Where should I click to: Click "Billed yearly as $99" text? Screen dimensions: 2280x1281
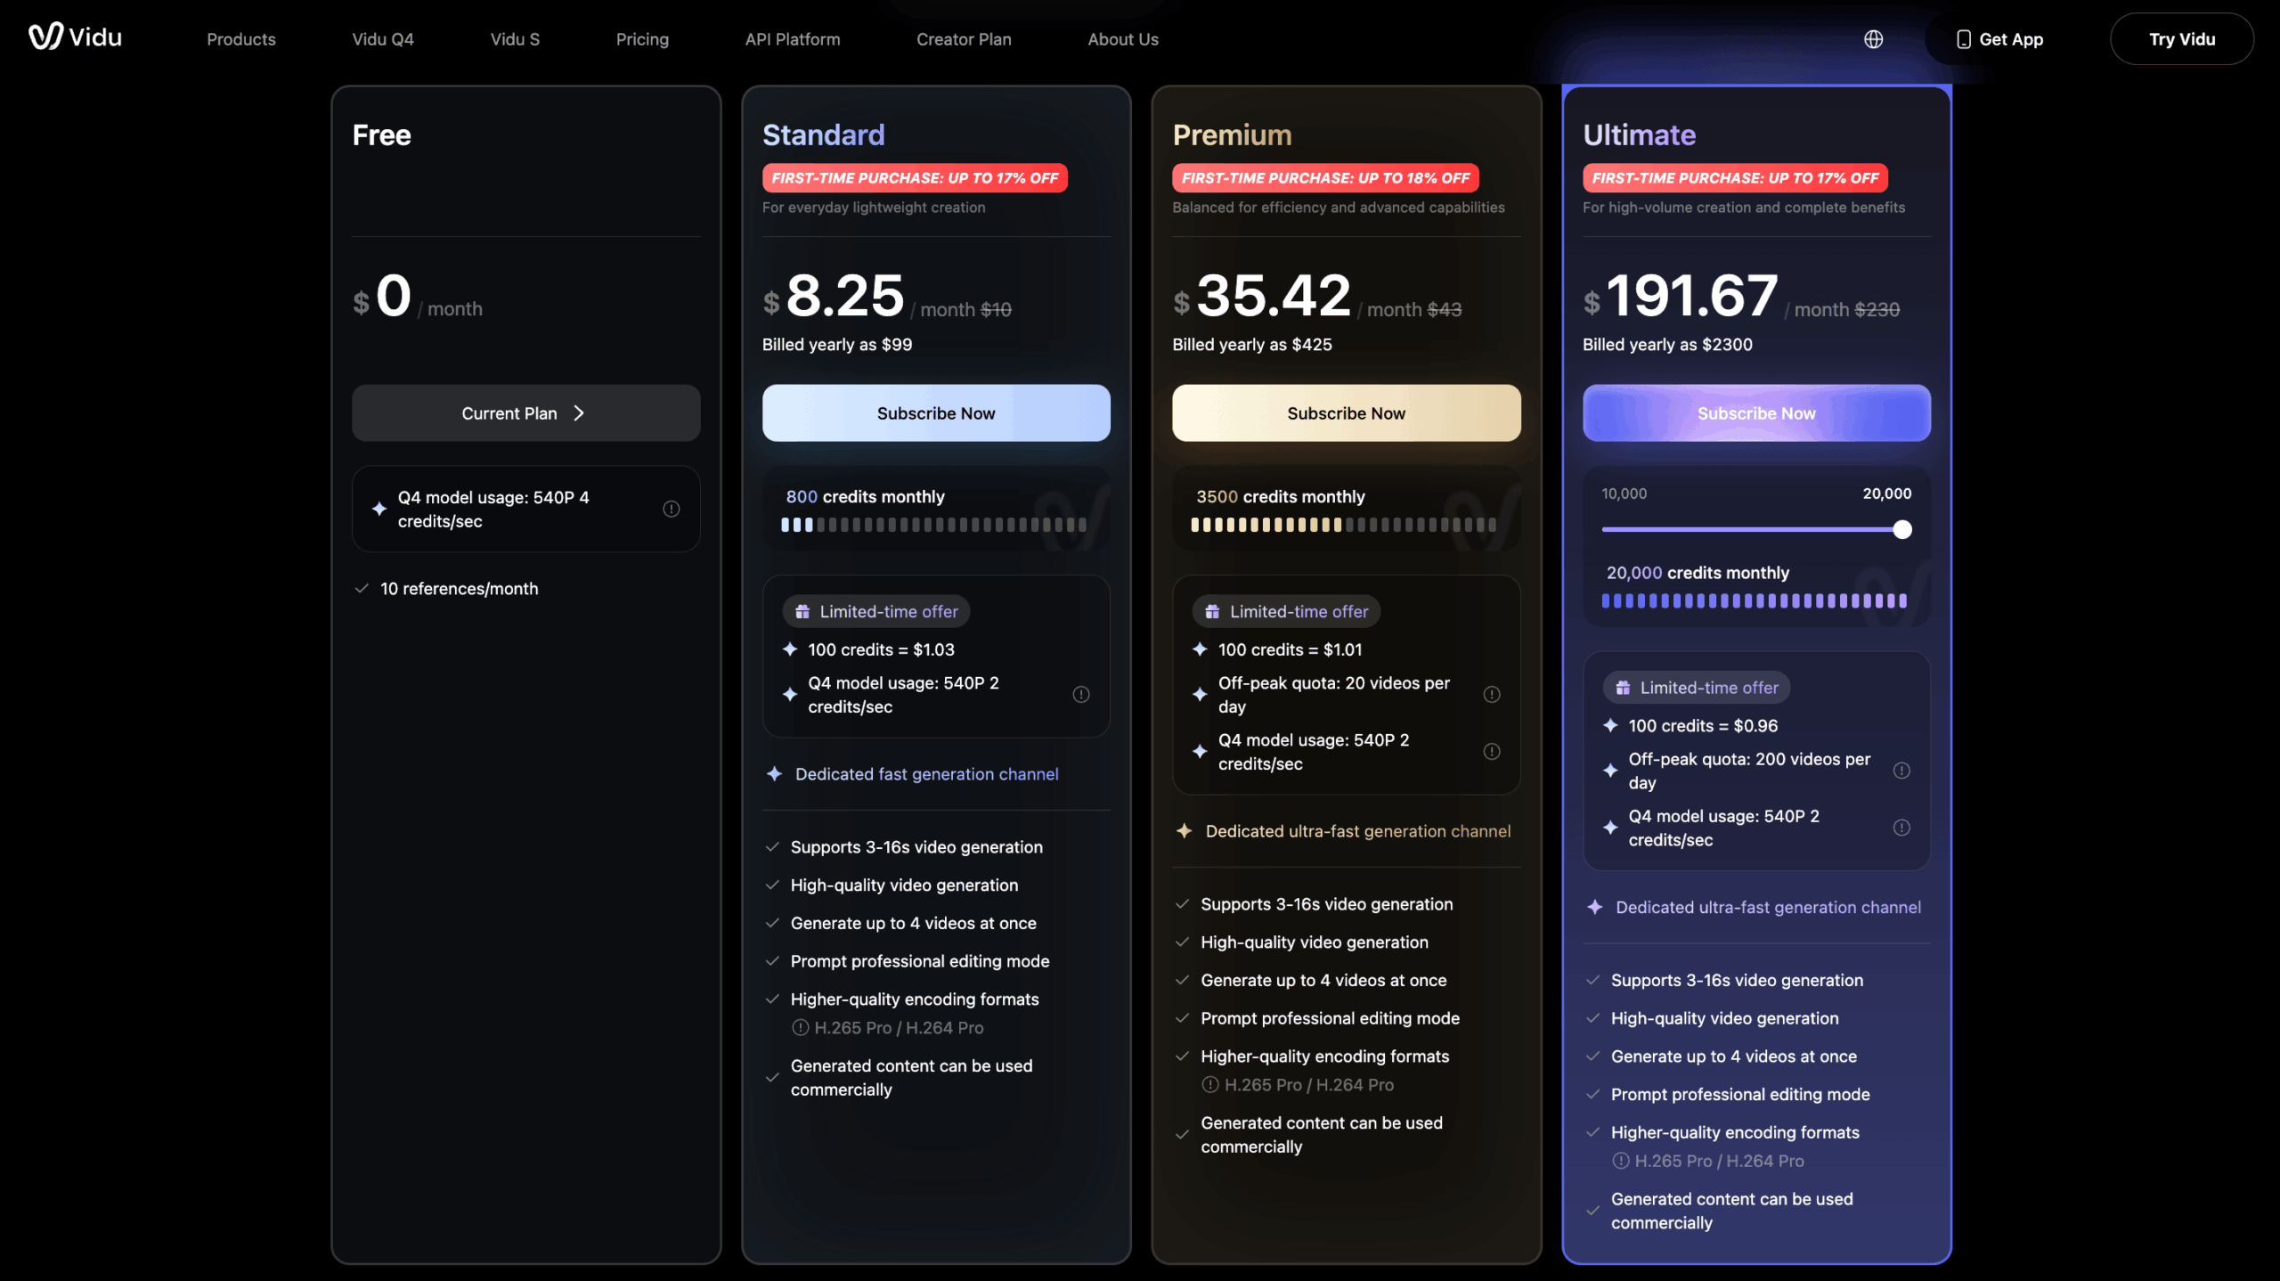[837, 345]
